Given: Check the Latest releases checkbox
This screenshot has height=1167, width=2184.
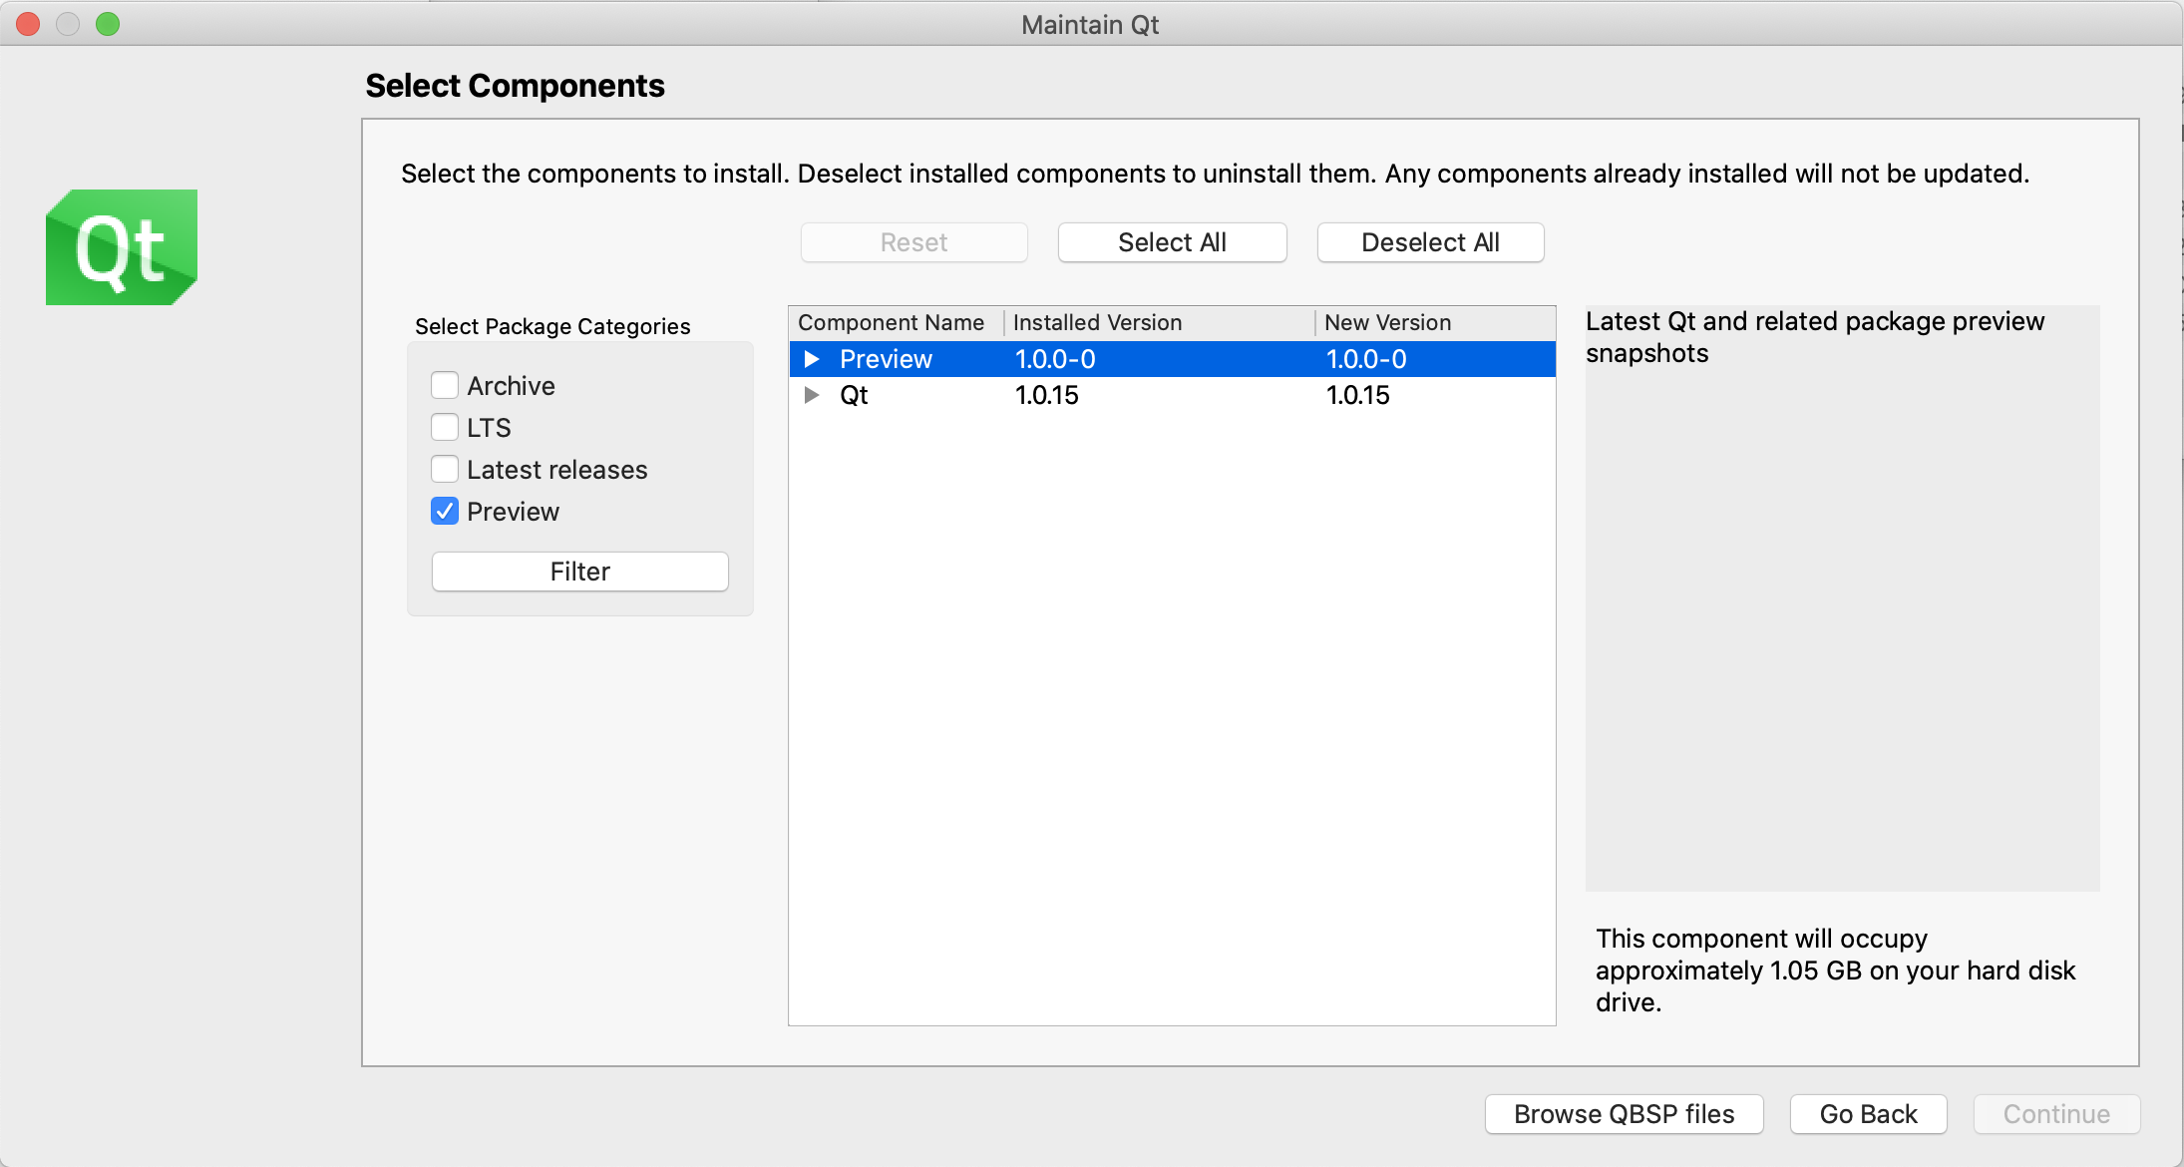Looking at the screenshot, I should (445, 469).
